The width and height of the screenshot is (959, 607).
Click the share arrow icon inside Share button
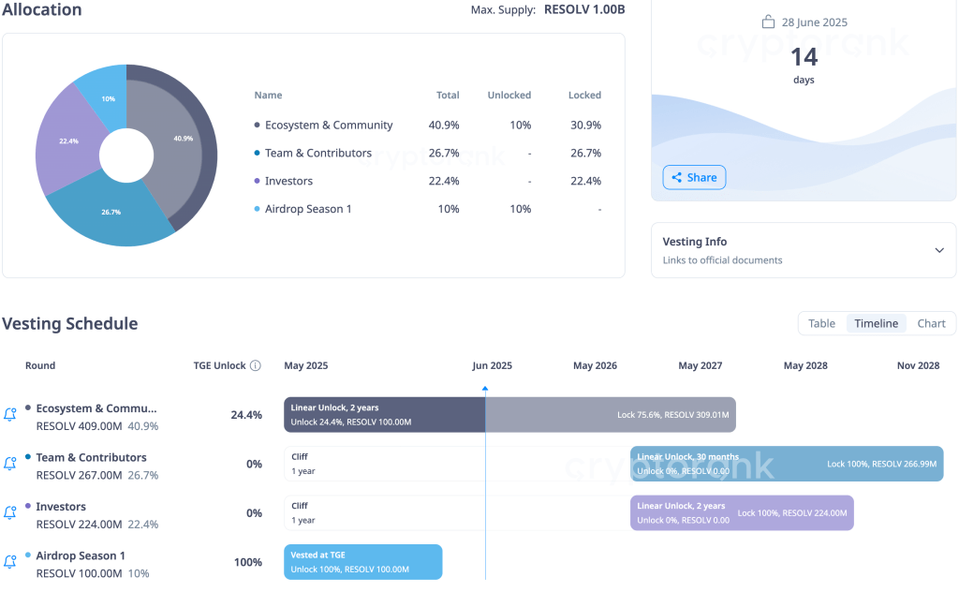pos(678,177)
